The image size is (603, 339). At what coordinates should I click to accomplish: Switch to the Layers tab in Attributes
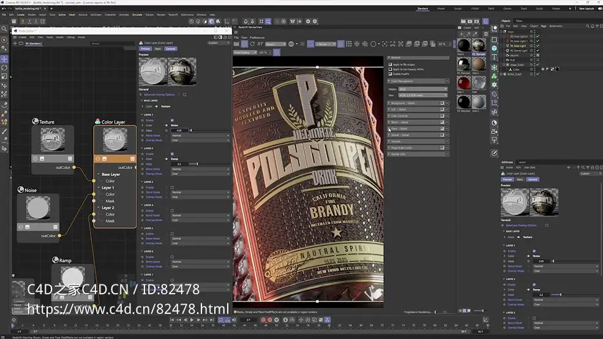(x=522, y=162)
